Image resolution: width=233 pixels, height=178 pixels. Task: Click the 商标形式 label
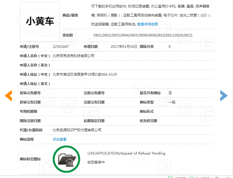click(147, 112)
